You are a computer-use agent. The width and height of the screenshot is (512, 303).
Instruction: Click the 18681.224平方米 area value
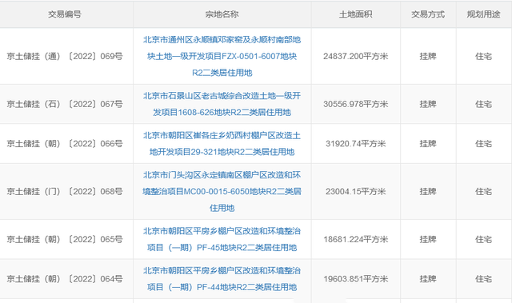point(355,239)
